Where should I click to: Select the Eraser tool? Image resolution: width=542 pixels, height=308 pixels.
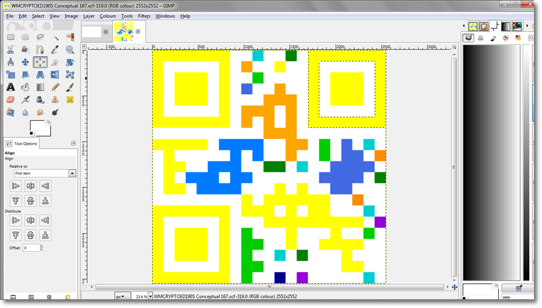coord(11,100)
